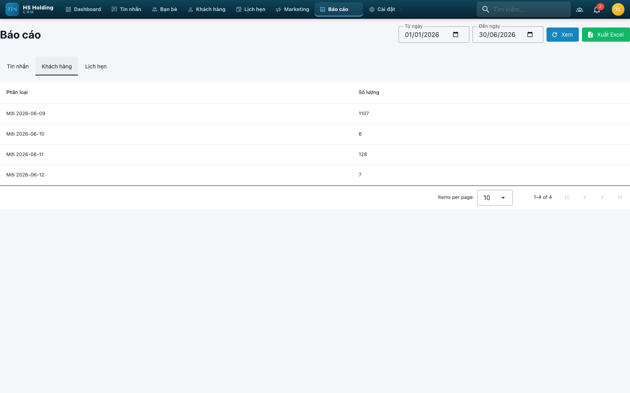Open the Từ ngày calendar picker icon
This screenshot has height=393, width=630.
[456, 35]
